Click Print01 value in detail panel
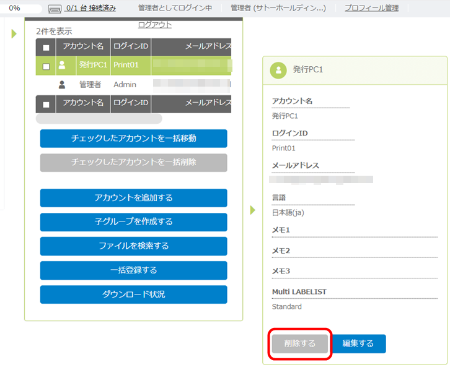The height and width of the screenshot is (370, 450). [x=283, y=148]
